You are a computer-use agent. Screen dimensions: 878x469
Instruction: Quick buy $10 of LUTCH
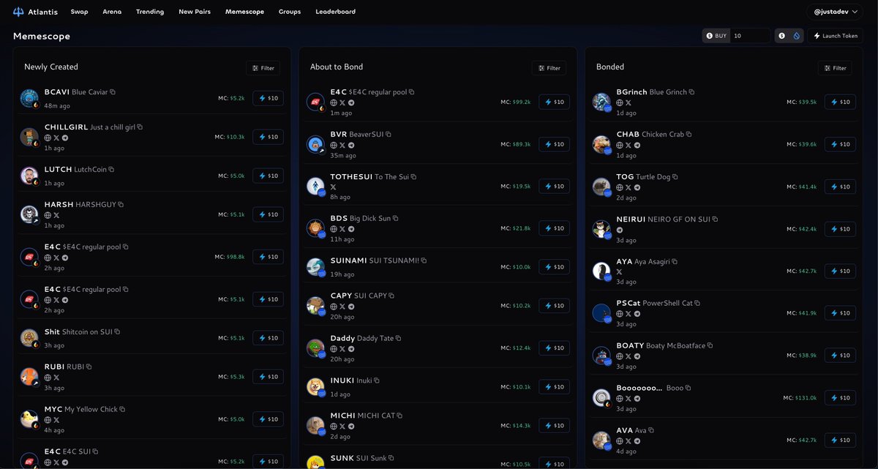(x=268, y=176)
